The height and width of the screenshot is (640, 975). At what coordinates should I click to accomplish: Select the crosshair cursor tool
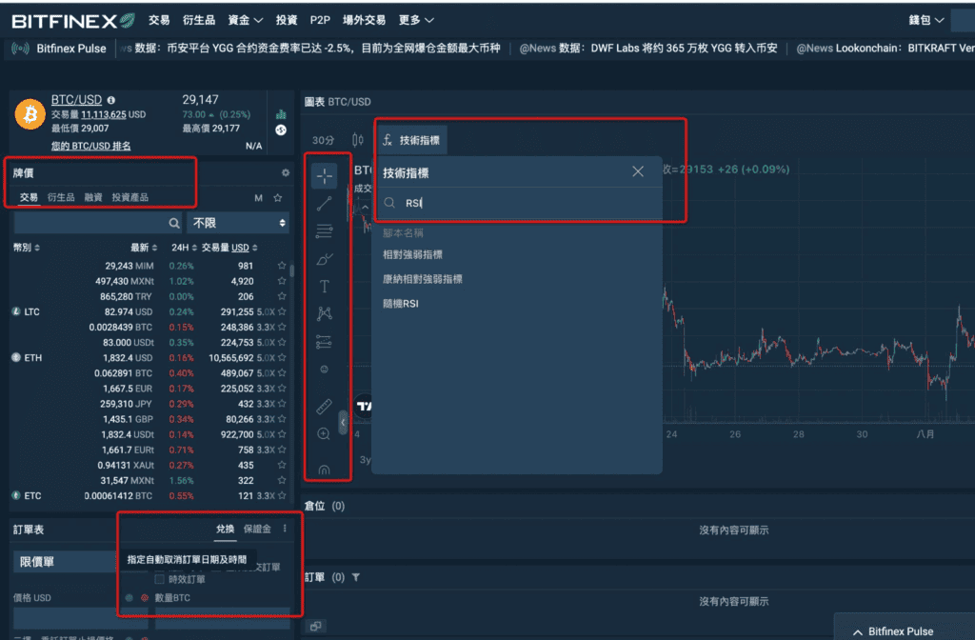click(324, 176)
